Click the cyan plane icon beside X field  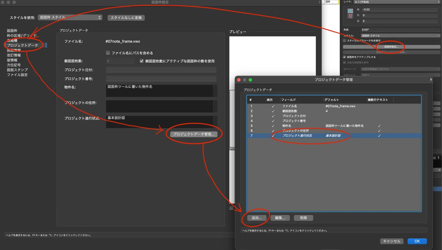pyautogui.click(x=350, y=11)
